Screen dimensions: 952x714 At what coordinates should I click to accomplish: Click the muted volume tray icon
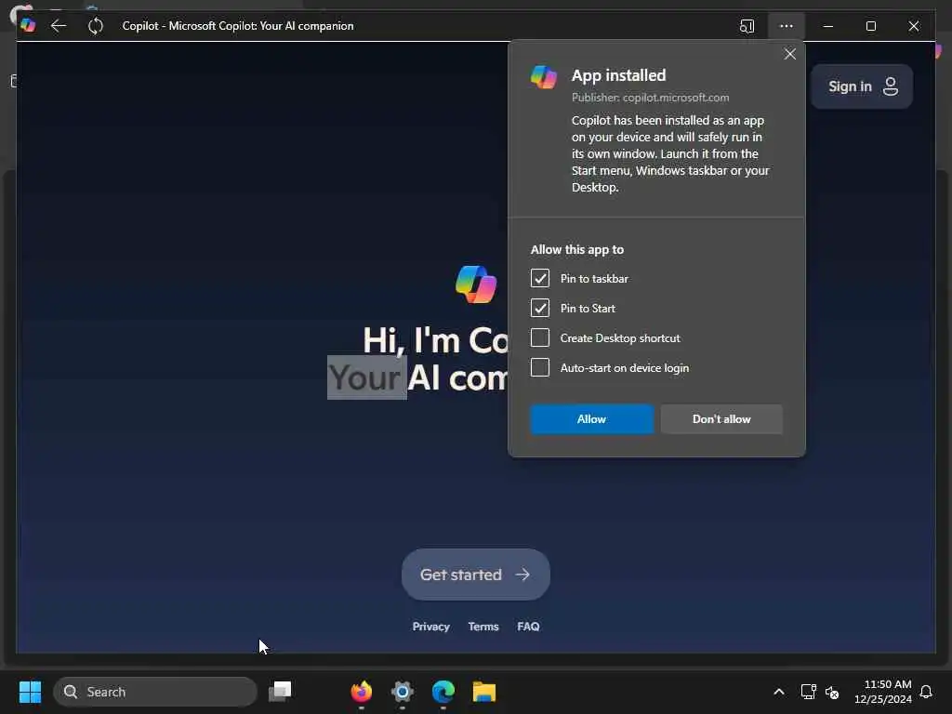832,692
